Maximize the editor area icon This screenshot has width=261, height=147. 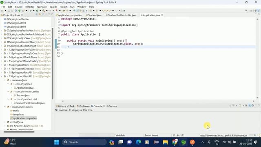click(x=259, y=15)
